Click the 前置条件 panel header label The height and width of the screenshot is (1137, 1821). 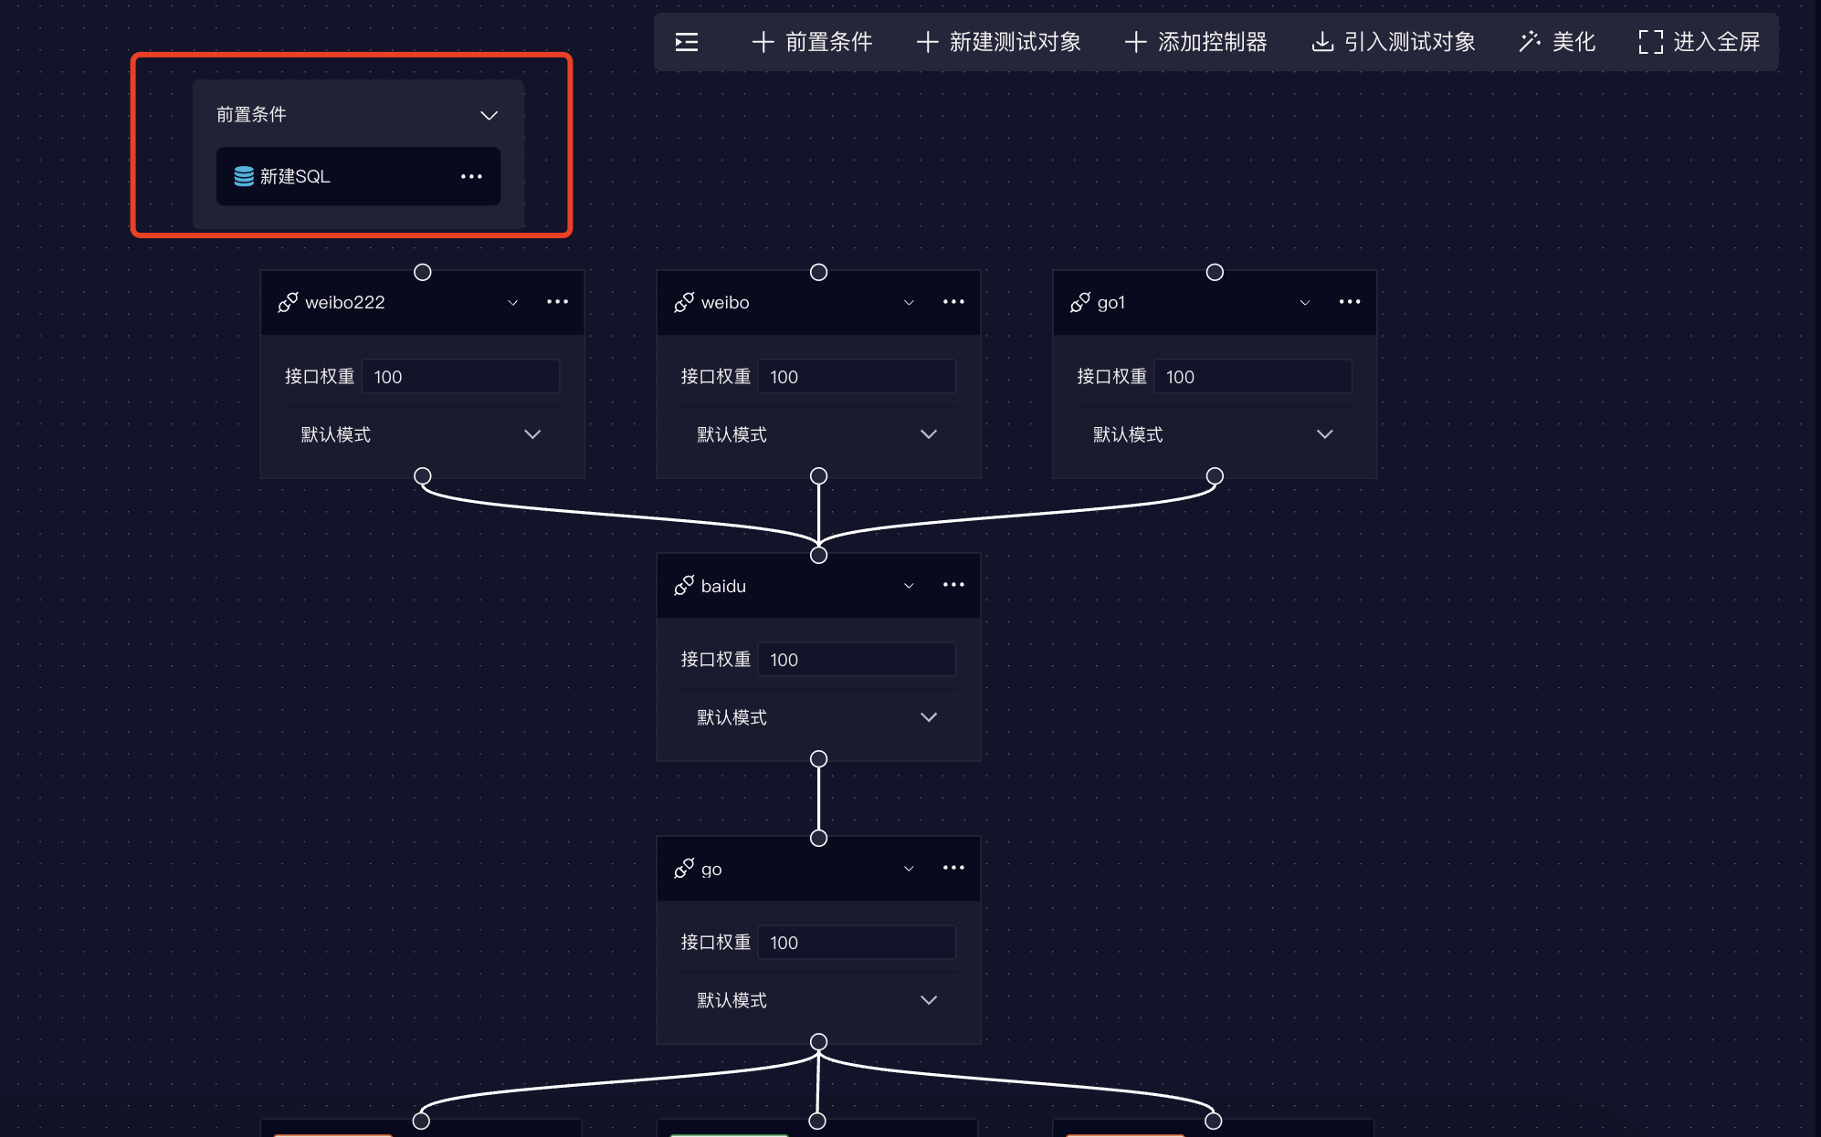[251, 115]
